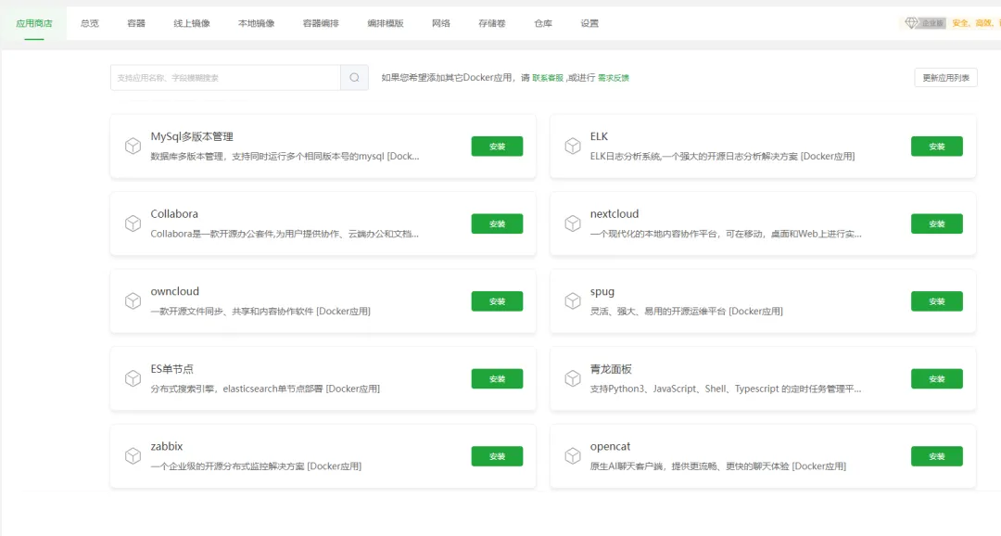The height and width of the screenshot is (536, 1001).
Task: Install the opencat app
Action: tap(936, 456)
